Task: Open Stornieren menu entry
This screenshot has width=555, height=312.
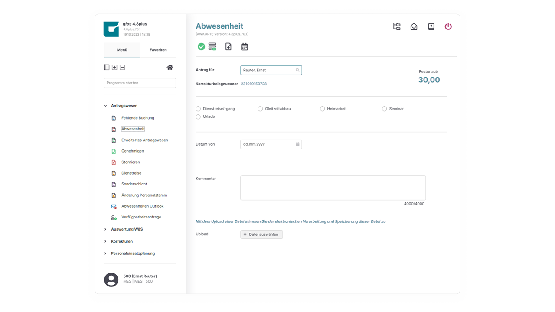Action: coord(131,162)
